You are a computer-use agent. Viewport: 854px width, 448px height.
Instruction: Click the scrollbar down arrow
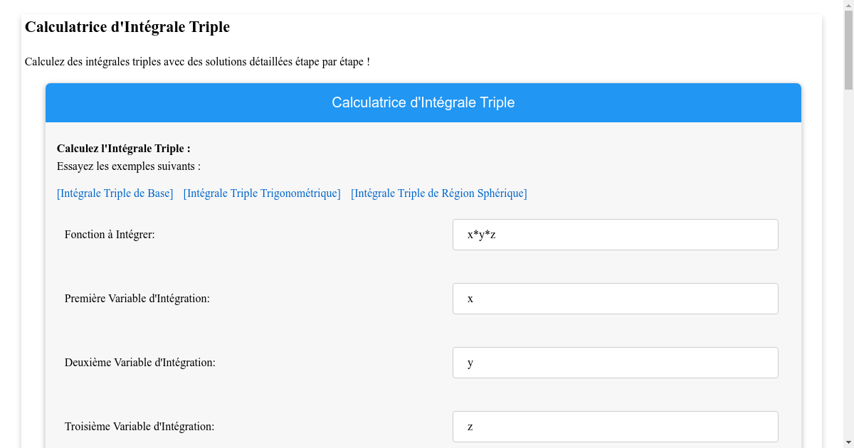(845, 442)
